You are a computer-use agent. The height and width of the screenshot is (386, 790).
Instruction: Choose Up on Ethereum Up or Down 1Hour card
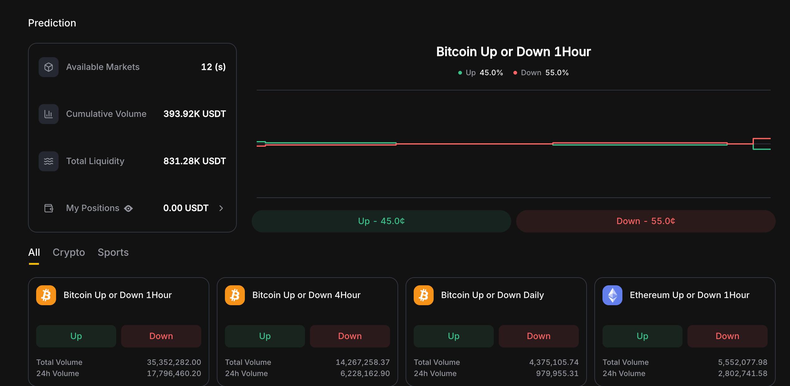point(642,336)
